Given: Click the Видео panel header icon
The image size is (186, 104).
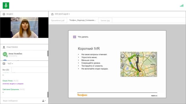Looking at the screenshot, I should 4,14.
